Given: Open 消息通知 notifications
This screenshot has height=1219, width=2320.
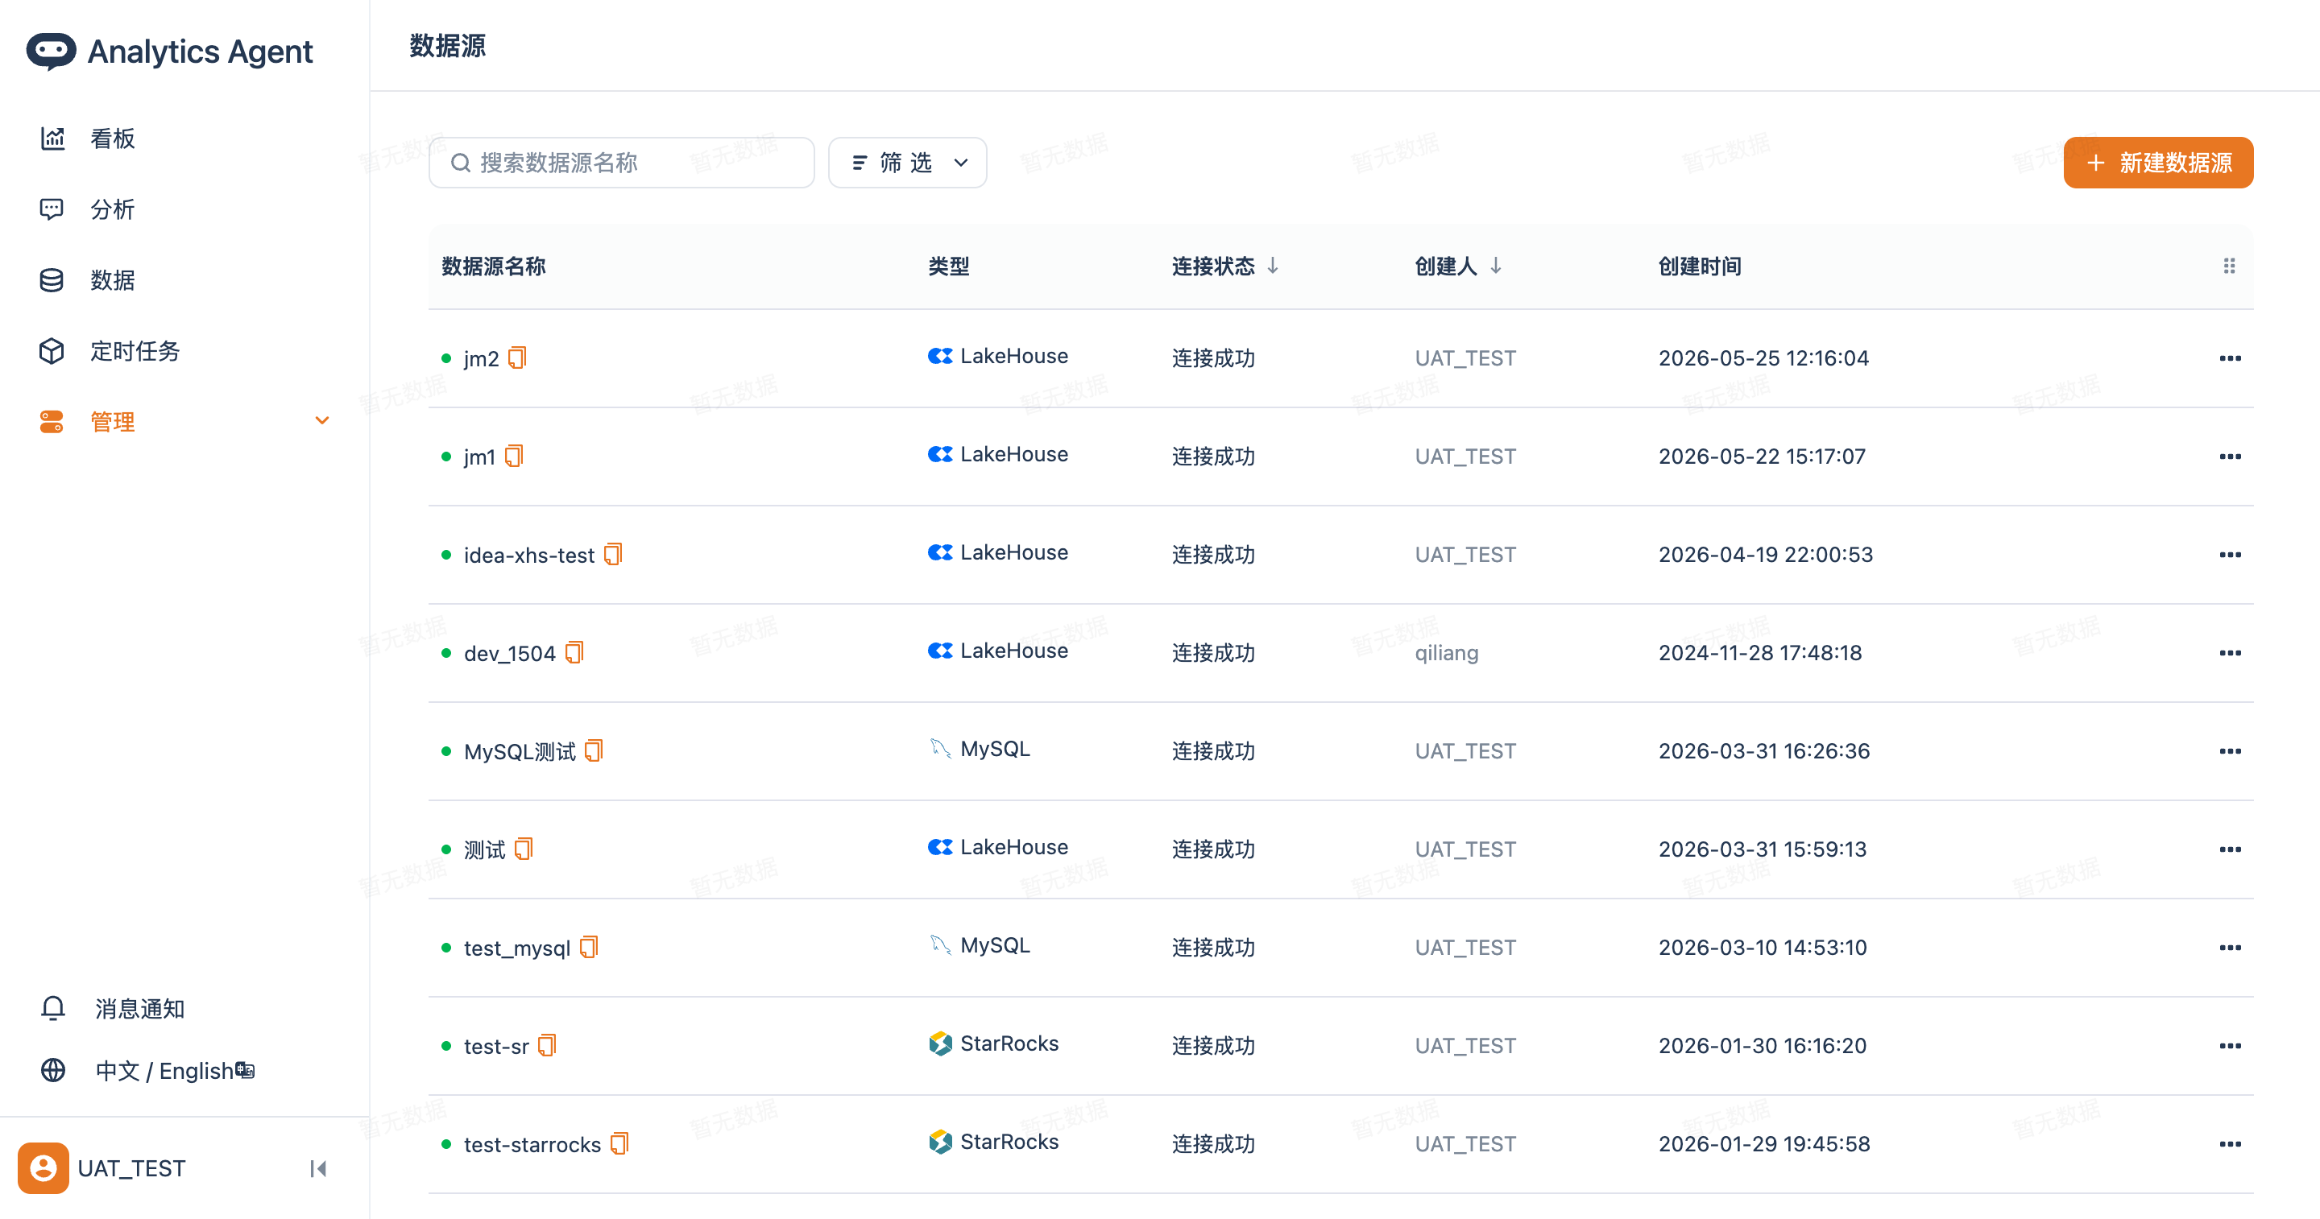Looking at the screenshot, I should pos(139,1008).
